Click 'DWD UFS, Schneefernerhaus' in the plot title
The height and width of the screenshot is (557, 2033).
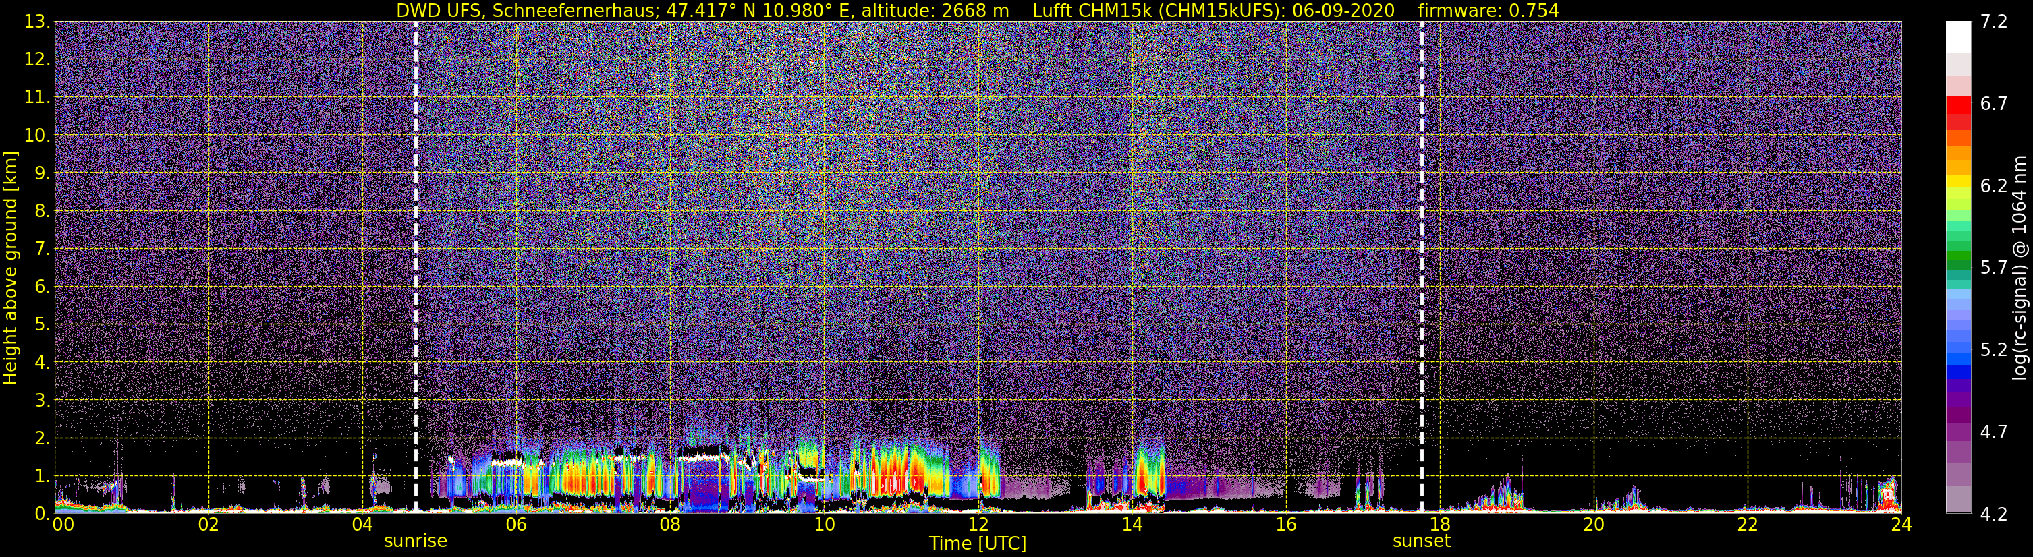tap(527, 10)
